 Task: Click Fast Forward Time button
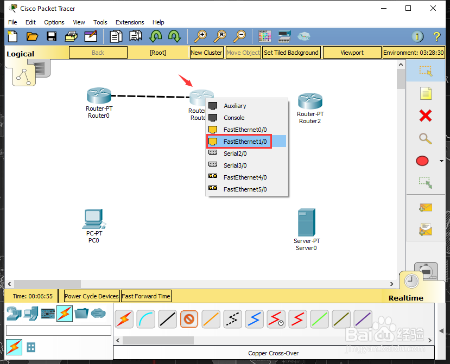(146, 296)
